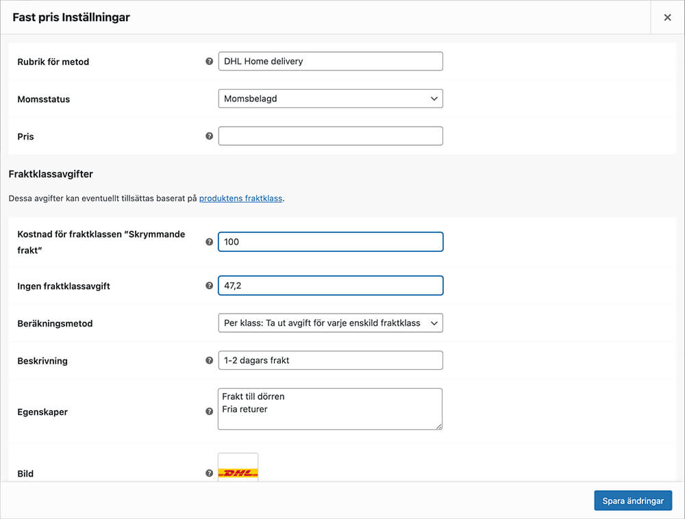
Task: Click help icon next to Rubrik för metod
Action: (x=210, y=61)
